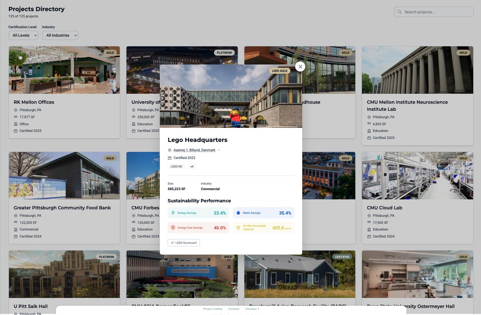
Task: Open the Contact menu item
Action: coord(234,309)
